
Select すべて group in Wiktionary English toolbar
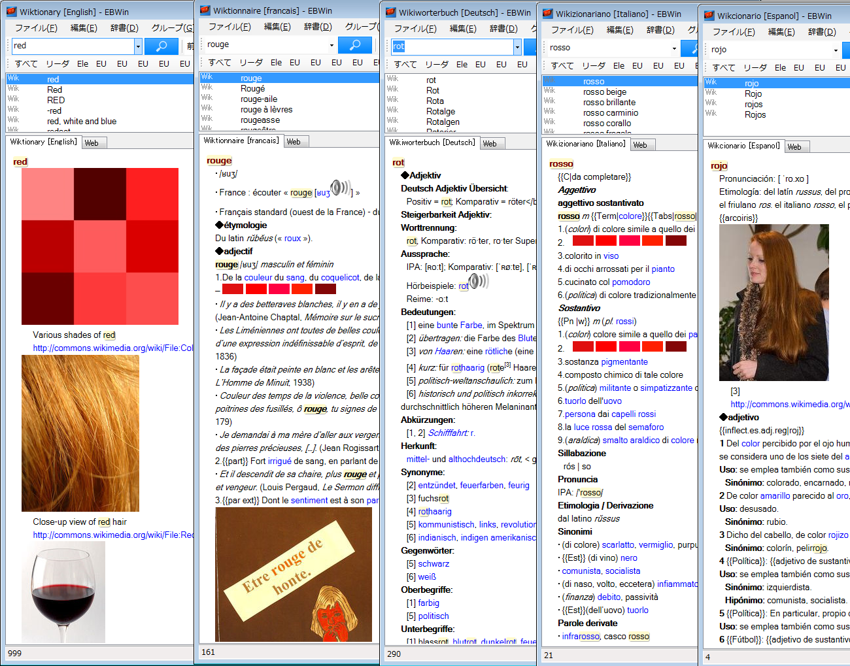click(x=26, y=64)
